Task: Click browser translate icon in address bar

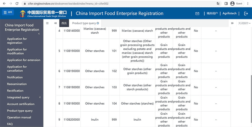Action: 218,3
